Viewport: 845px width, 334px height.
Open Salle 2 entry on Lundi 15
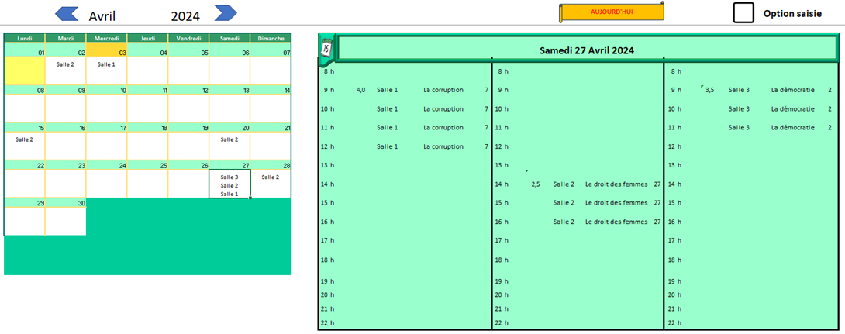[24, 139]
